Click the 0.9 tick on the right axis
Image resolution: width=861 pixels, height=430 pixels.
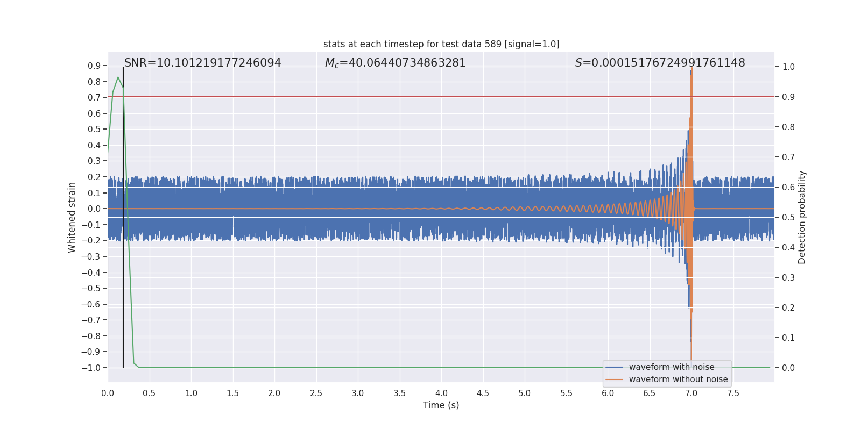coord(788,97)
